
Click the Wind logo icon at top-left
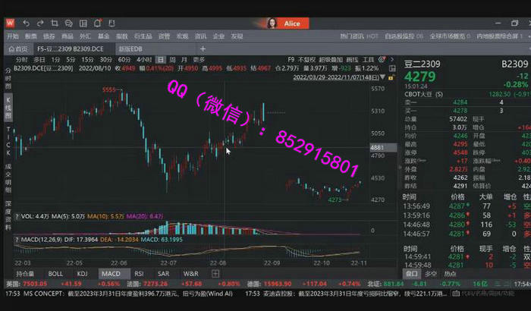[11, 24]
